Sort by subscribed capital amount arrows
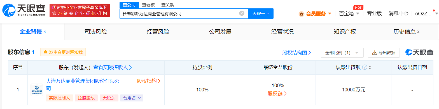Viewport: 439px width, 109px height. (370, 68)
